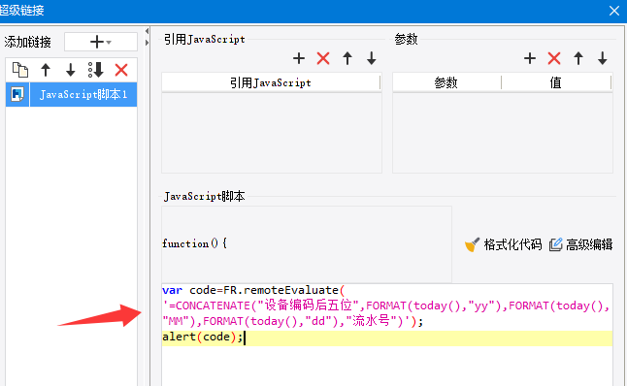Delete the selected parameter
Screen dimensions: 627x386
click(554, 58)
